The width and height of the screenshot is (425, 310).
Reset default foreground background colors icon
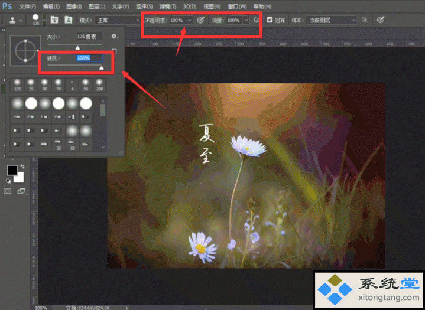[x=8, y=180]
